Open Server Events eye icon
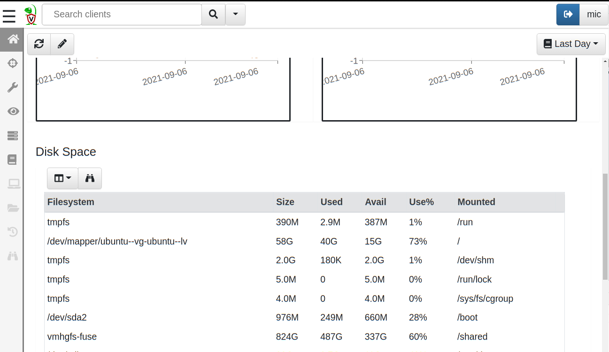The width and height of the screenshot is (609, 352). pos(13,111)
